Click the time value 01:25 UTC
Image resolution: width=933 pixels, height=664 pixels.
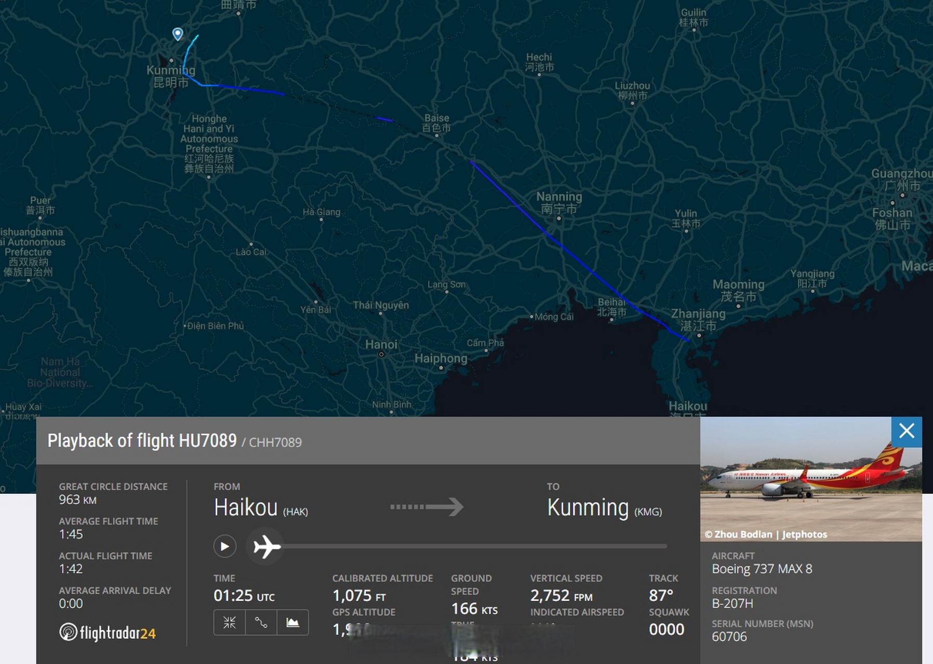click(x=244, y=596)
